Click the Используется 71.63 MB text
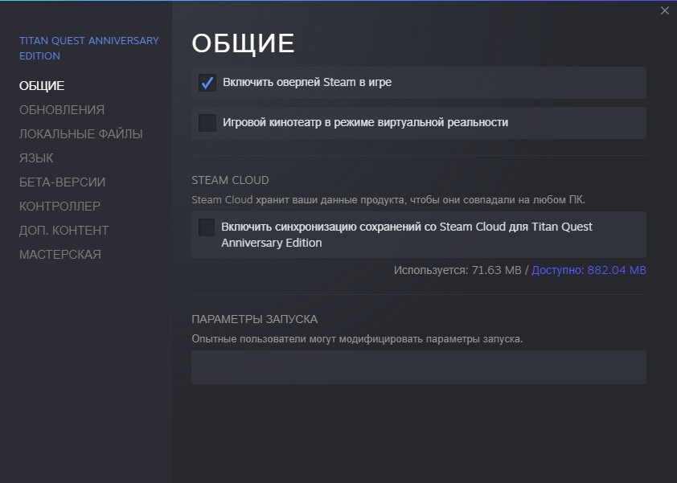The width and height of the screenshot is (677, 483). point(457,271)
